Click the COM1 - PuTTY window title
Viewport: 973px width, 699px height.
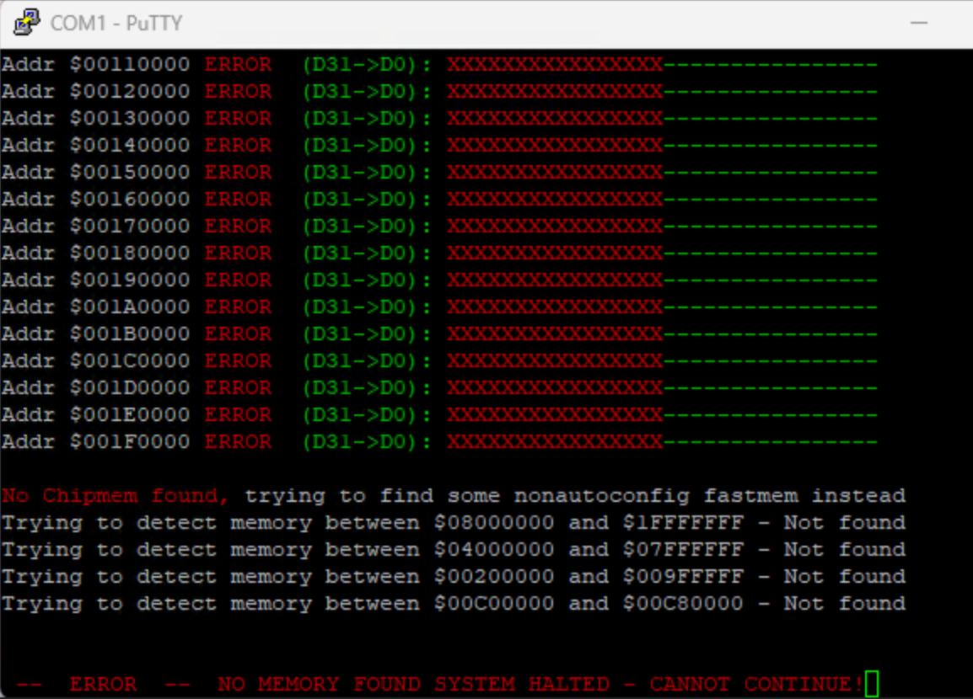tap(116, 23)
